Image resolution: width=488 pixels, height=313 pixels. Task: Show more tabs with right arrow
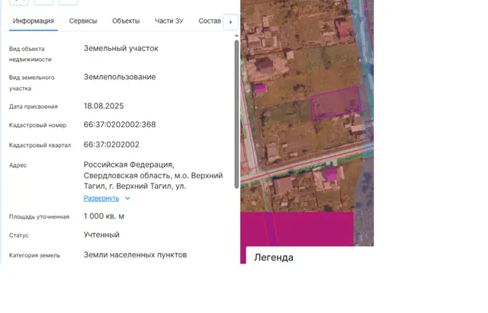(230, 22)
